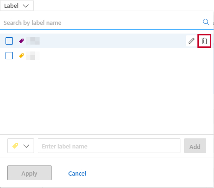Click the Add button
This screenshot has height=188, width=214.
(x=195, y=146)
